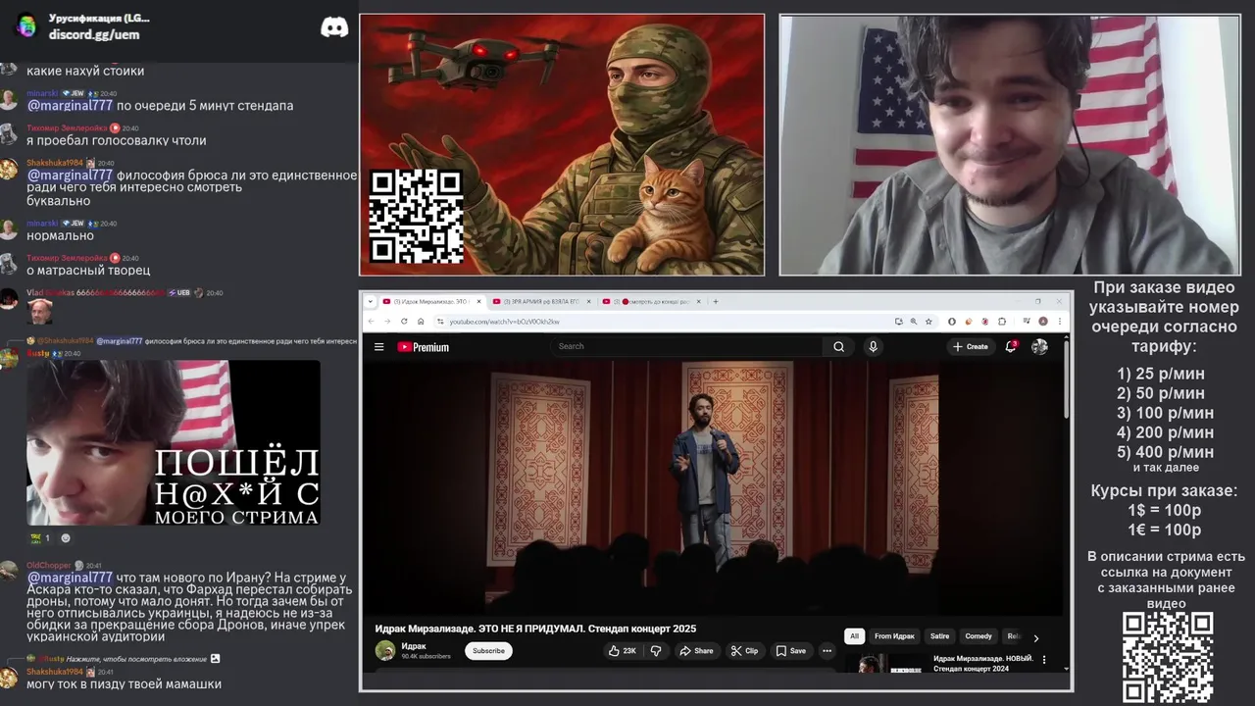Click the Discord logo in the header
This screenshot has height=706, width=1255.
click(x=334, y=27)
